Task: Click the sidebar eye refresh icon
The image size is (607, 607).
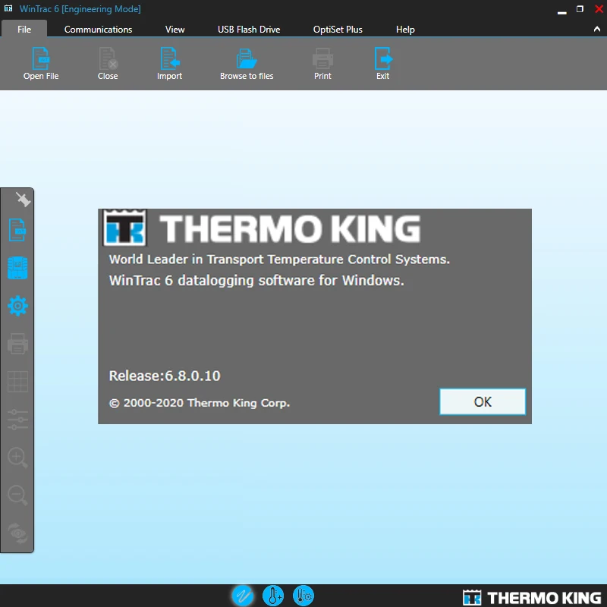Action: [x=17, y=533]
